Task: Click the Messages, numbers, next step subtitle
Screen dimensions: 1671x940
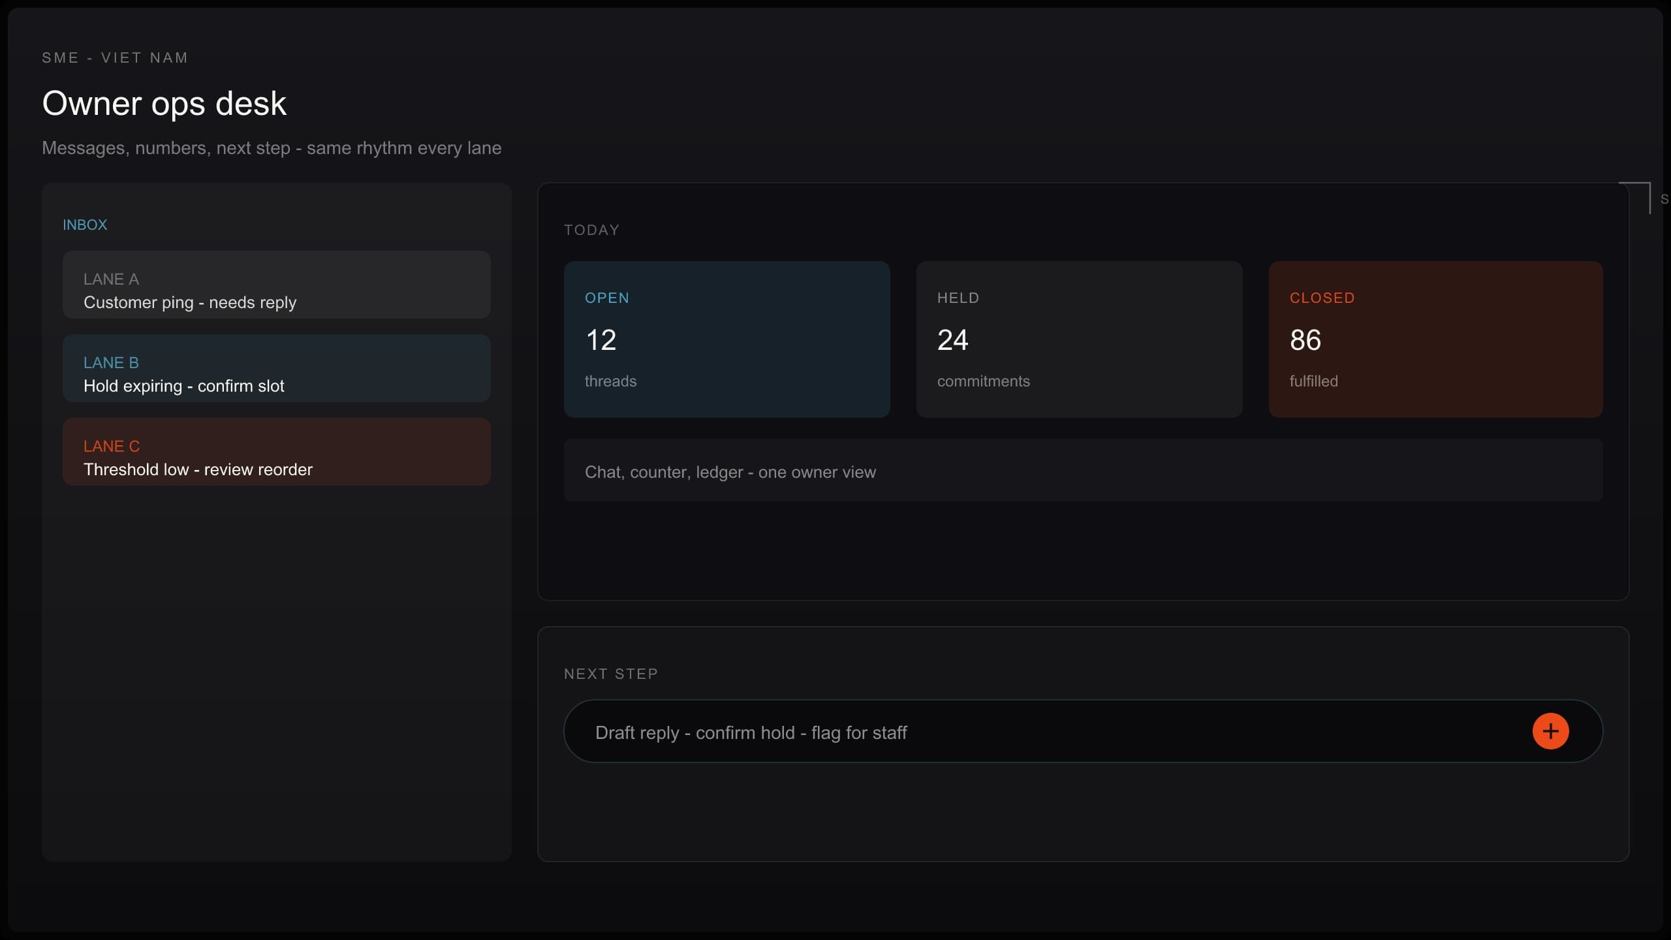Action: tap(272, 148)
